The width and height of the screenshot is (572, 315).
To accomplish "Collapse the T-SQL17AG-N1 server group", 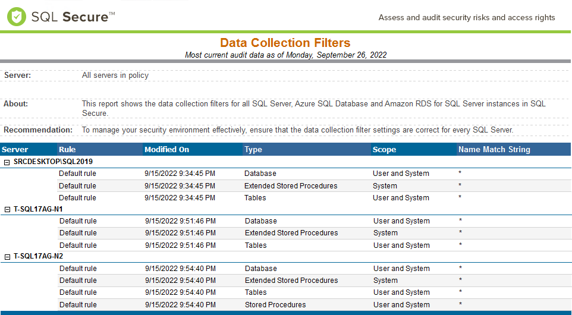I will [x=7, y=209].
